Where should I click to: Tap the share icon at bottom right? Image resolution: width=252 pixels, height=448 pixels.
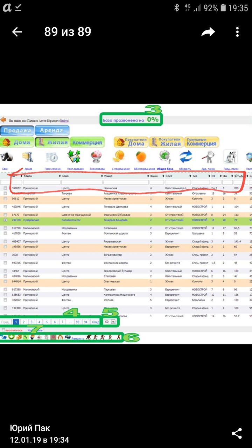[x=237, y=433]
